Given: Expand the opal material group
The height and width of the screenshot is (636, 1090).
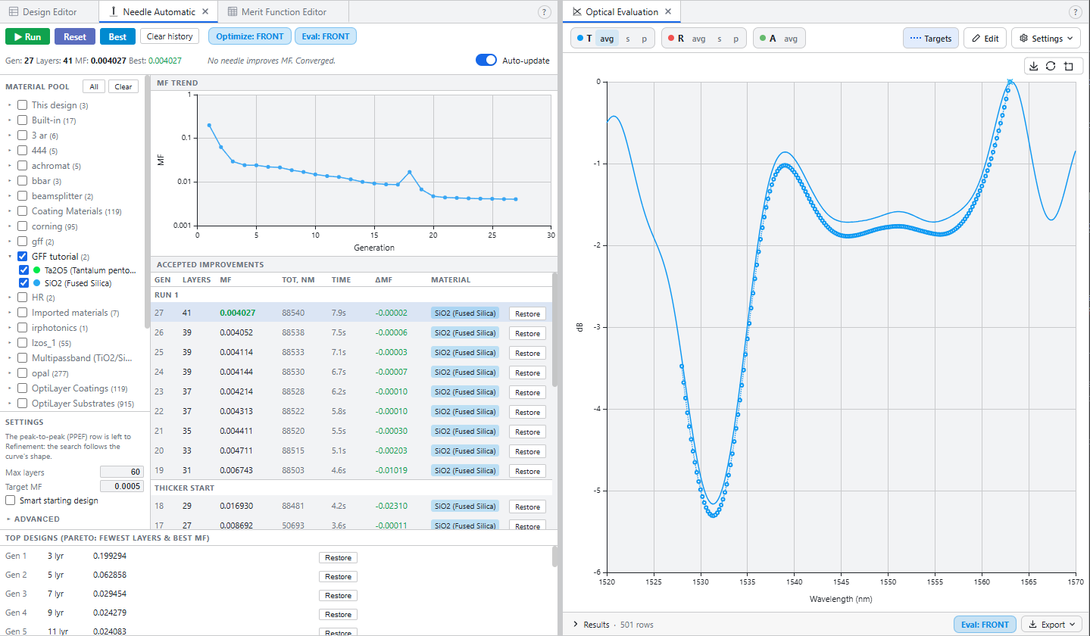Looking at the screenshot, I should pos(10,373).
